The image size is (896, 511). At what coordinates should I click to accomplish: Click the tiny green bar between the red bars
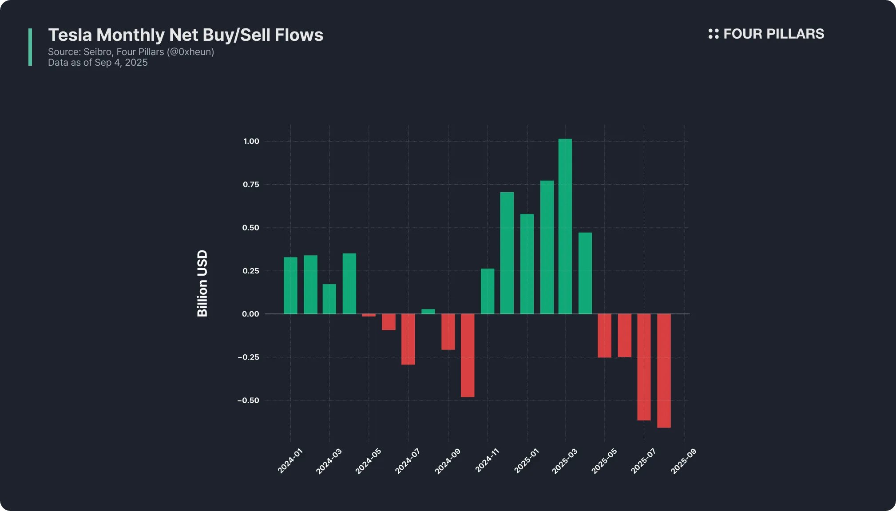[428, 311]
